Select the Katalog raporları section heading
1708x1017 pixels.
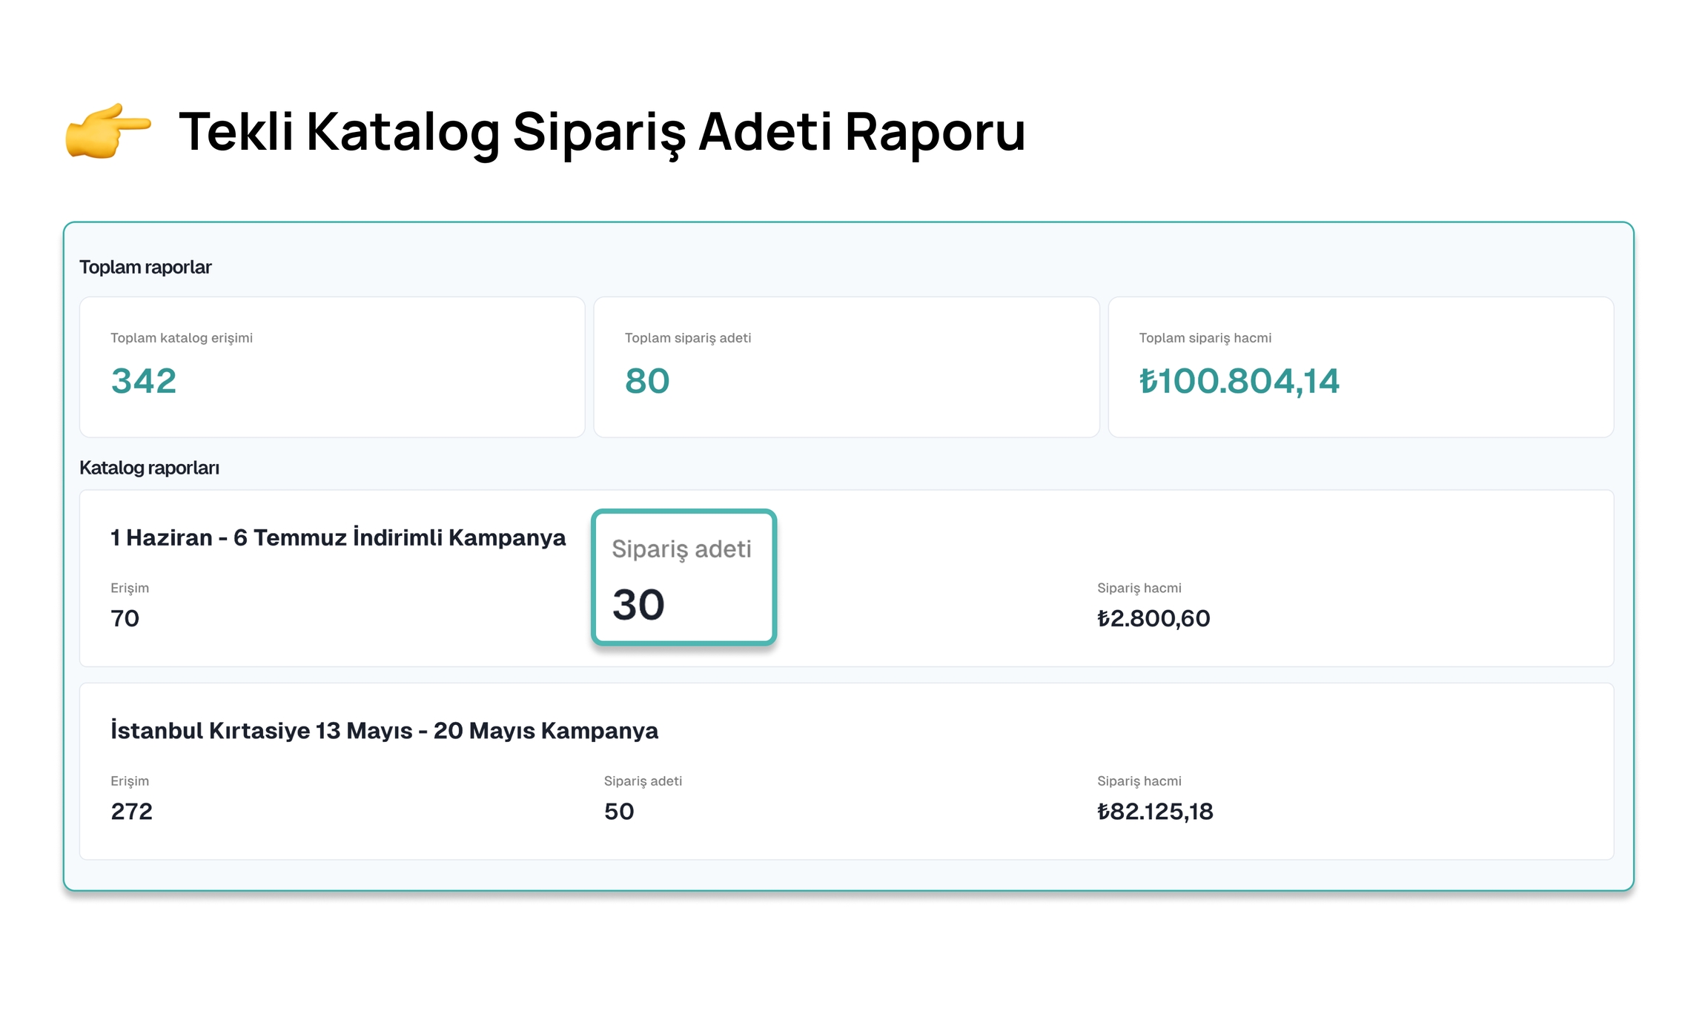pyautogui.click(x=149, y=468)
